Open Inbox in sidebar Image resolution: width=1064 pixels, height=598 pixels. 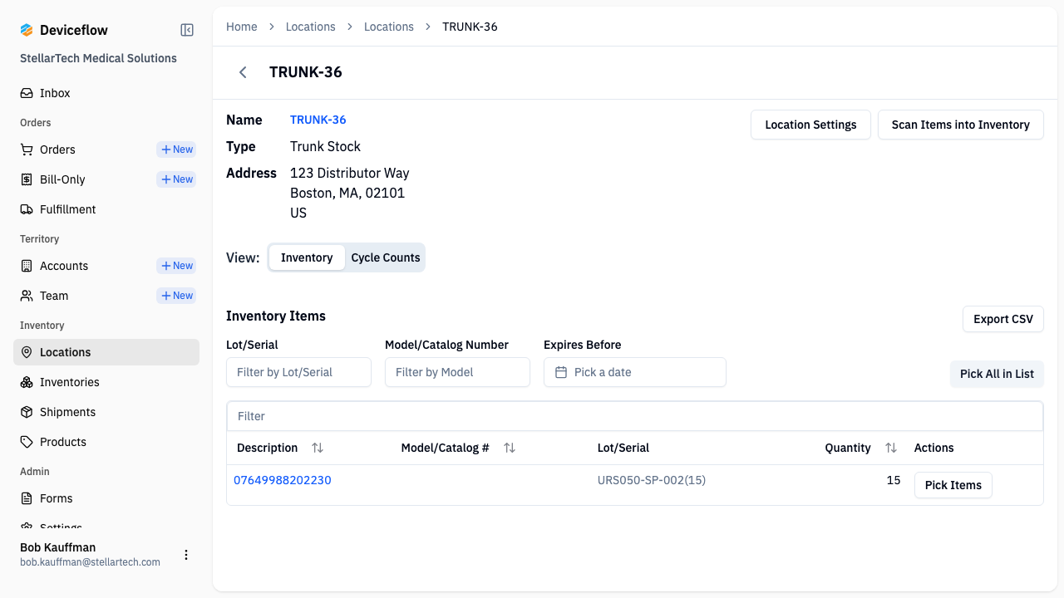pos(106,93)
